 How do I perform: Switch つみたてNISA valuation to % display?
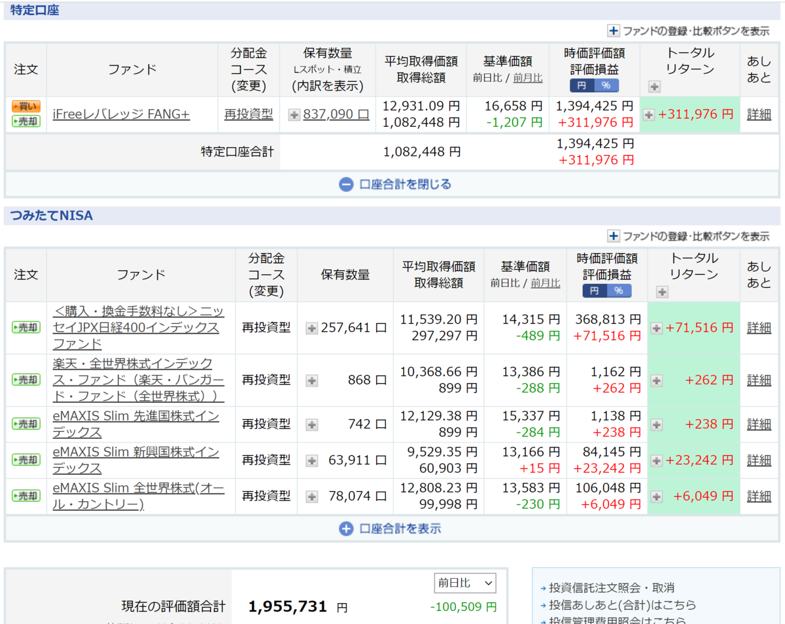619,291
